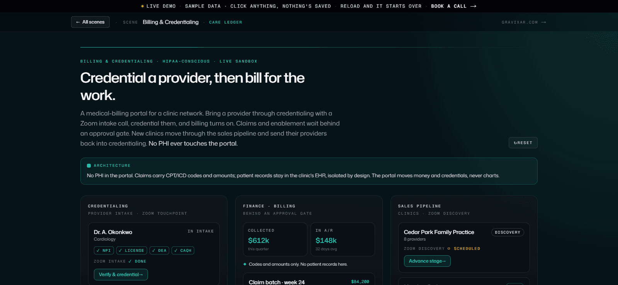The height and width of the screenshot is (285, 618).
Task: Click 'RELOAD AND IT STARTS OVER' banner text
Action: pyautogui.click(x=381, y=6)
